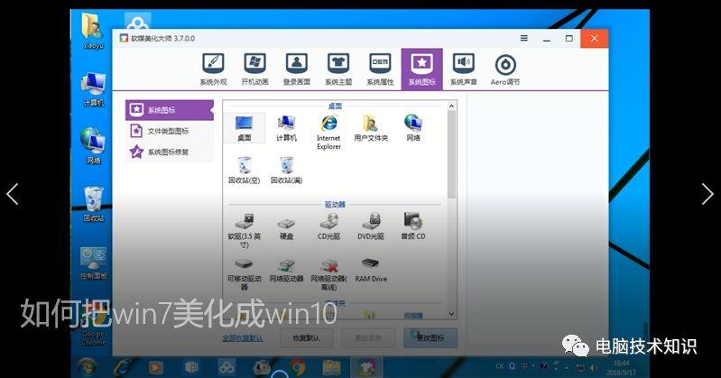Open Chrome from the taskbar
This screenshot has width=721, height=378.
[x=297, y=368]
